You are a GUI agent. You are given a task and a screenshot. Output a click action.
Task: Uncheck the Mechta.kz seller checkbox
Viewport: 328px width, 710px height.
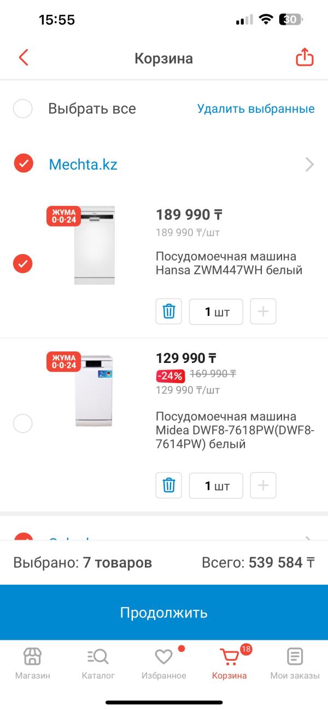coord(24,163)
